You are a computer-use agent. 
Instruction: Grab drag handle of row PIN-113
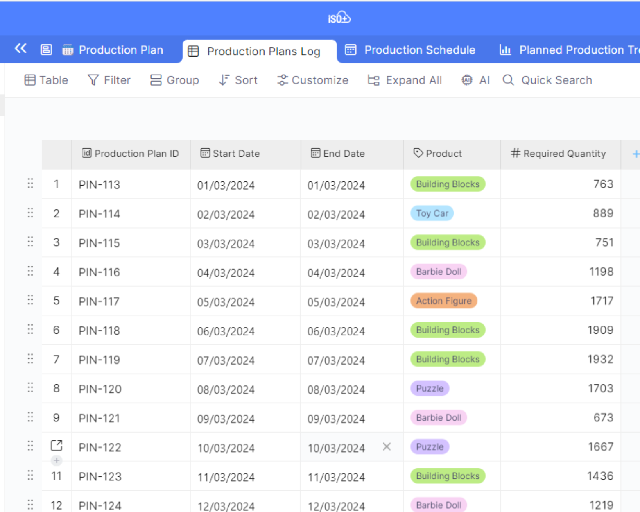point(30,184)
